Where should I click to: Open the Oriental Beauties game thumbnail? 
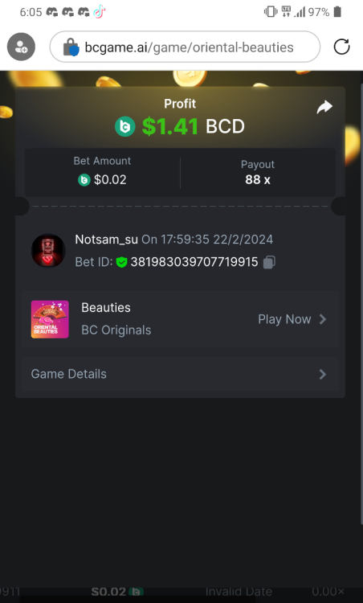point(50,319)
